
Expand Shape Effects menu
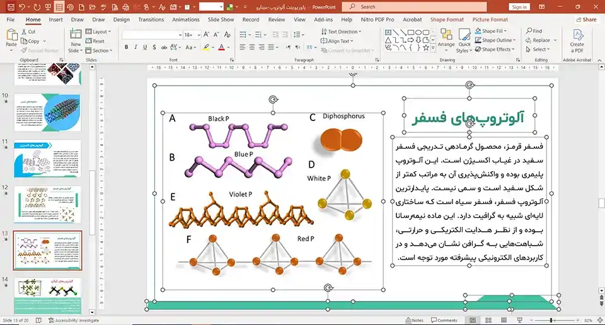[x=495, y=49]
